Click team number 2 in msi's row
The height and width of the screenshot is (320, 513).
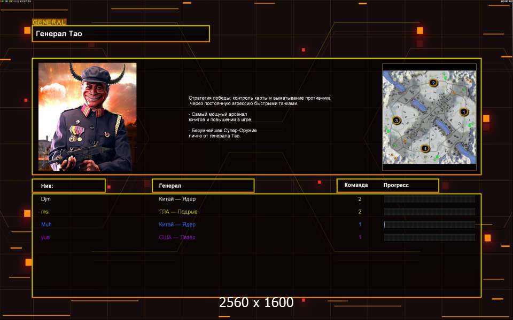click(360, 212)
